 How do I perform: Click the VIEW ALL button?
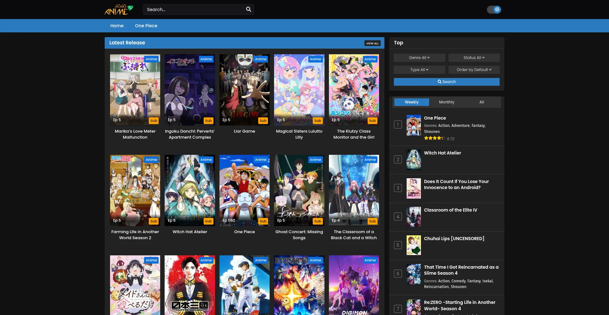(372, 43)
